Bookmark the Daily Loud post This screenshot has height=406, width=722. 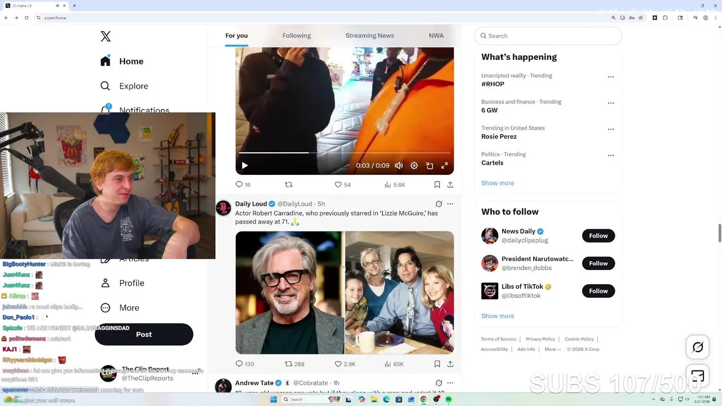tap(437, 364)
